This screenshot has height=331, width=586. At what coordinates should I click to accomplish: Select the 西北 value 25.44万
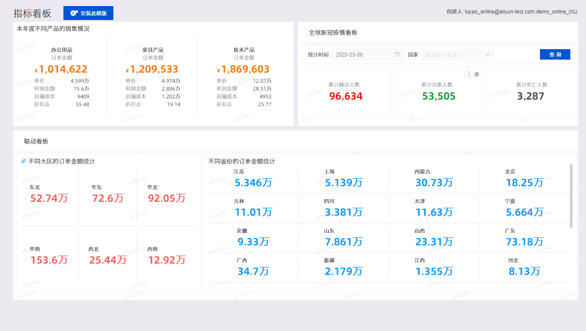[x=108, y=260]
